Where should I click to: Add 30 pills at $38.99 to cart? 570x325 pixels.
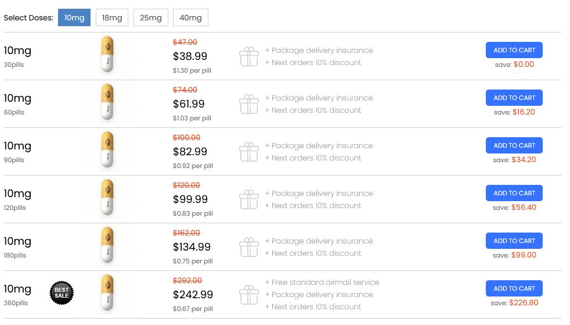pyautogui.click(x=514, y=50)
